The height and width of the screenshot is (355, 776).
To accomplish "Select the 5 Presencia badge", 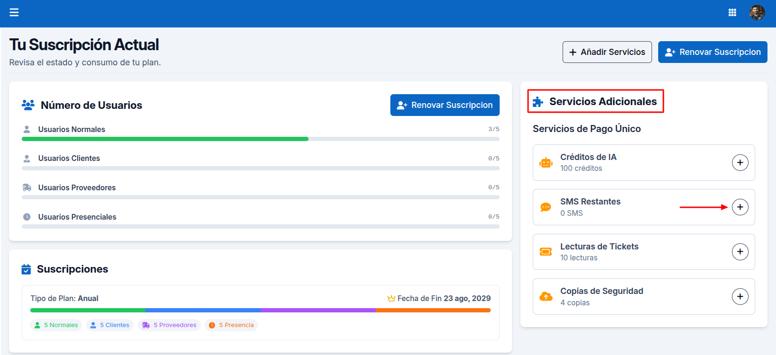I will 231,325.
